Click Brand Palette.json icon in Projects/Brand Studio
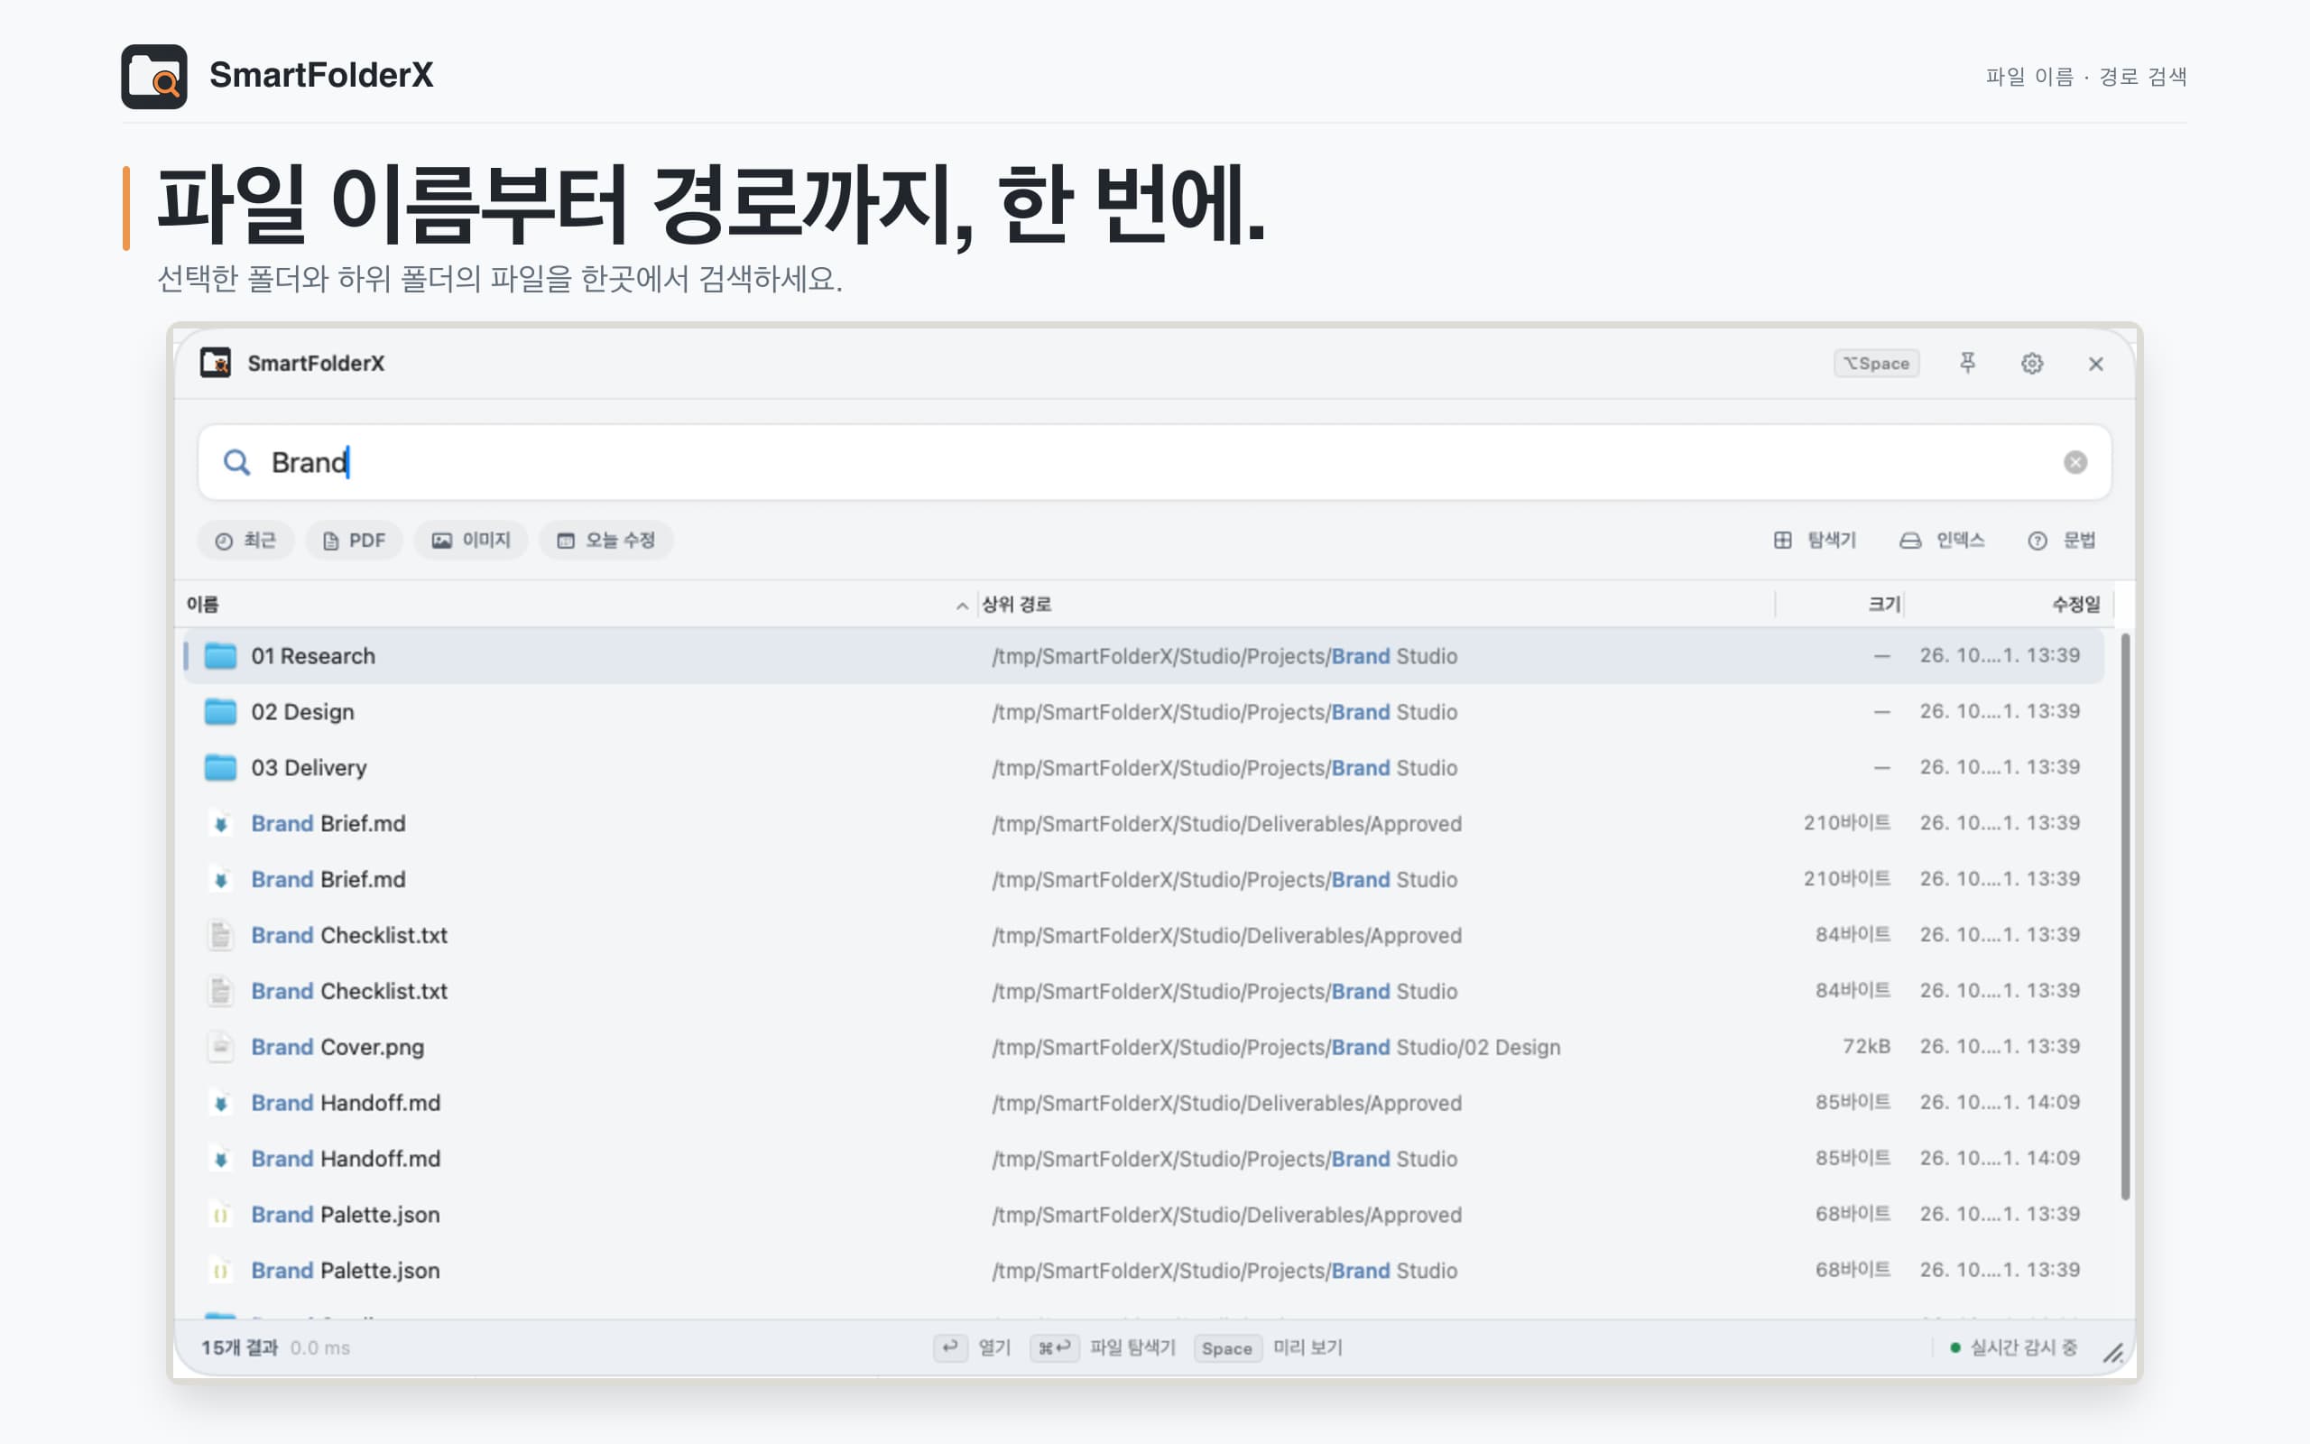The height and width of the screenshot is (1444, 2310). coord(220,1270)
